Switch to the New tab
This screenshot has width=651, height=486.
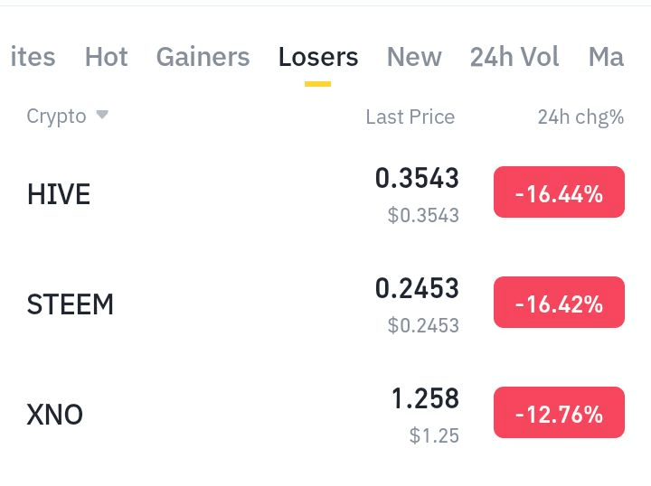414,57
